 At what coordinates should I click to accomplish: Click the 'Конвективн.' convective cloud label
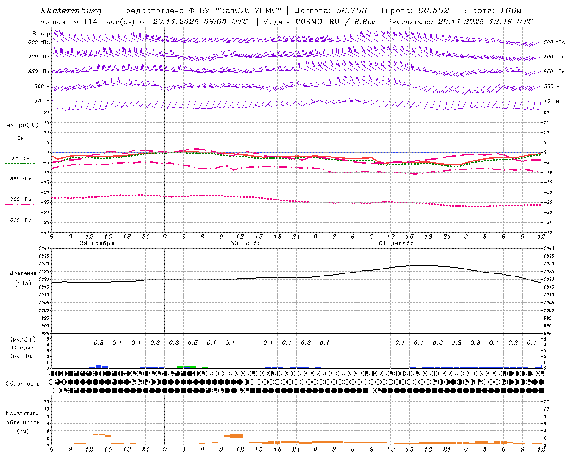23,414
